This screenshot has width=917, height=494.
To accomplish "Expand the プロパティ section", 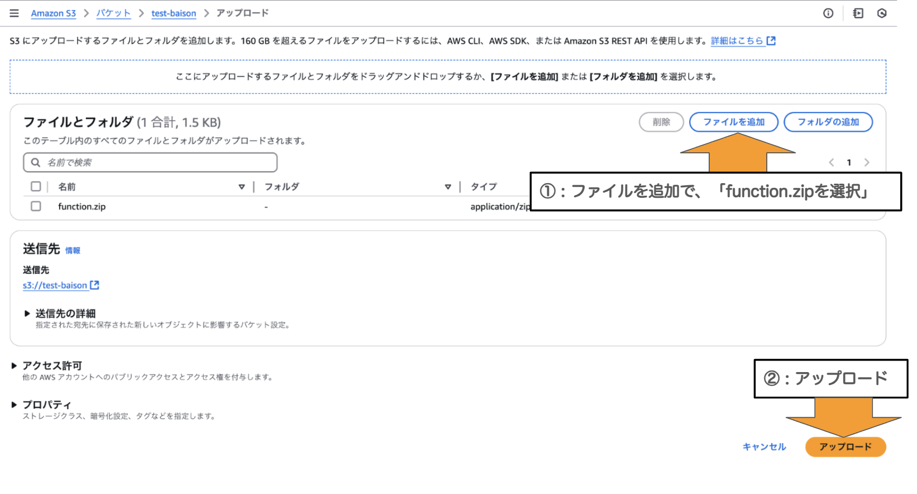I will point(14,404).
